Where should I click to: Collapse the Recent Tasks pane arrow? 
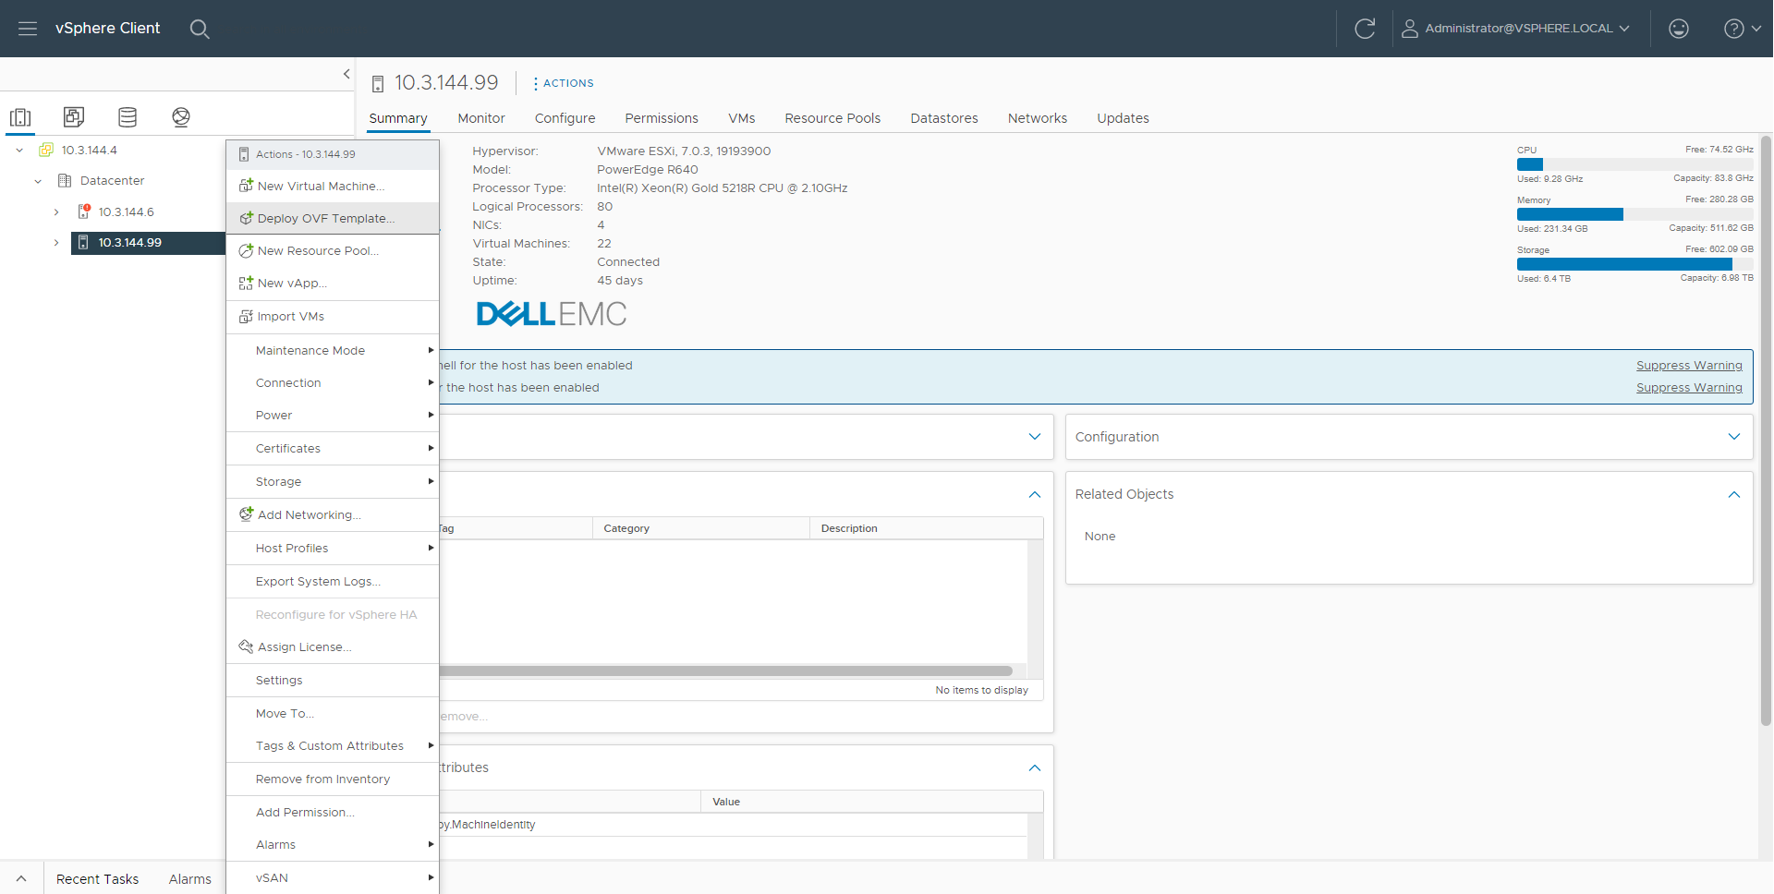20,877
